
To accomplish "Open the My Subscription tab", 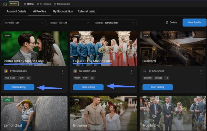I will (63, 11).
